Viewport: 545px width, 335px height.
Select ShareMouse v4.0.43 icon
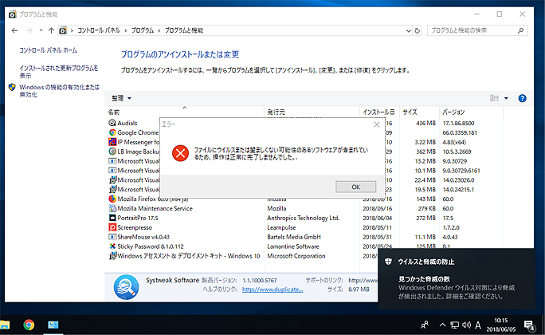[112, 237]
